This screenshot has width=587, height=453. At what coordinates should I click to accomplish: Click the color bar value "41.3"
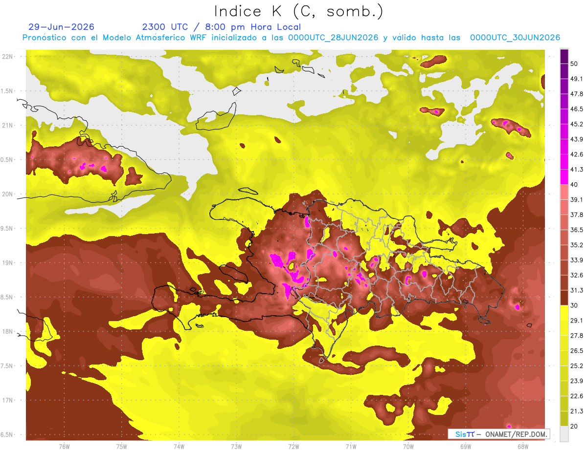point(577,170)
